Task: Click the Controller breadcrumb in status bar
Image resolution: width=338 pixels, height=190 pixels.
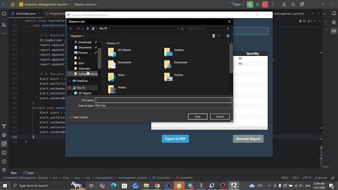Action: tap(162, 178)
